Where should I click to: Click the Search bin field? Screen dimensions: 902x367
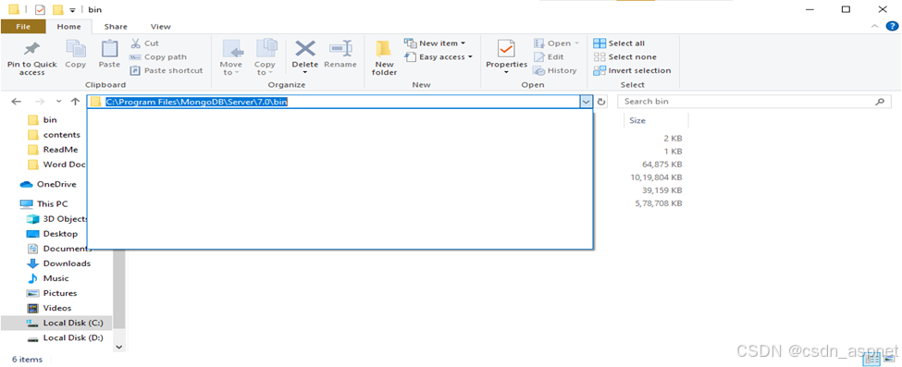click(754, 102)
